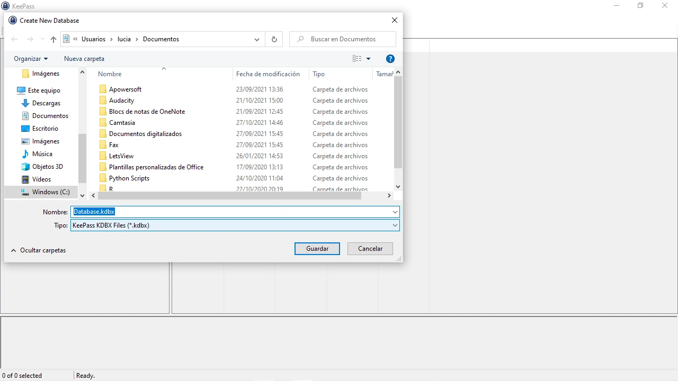Close the Create New Database dialog

tap(394, 20)
